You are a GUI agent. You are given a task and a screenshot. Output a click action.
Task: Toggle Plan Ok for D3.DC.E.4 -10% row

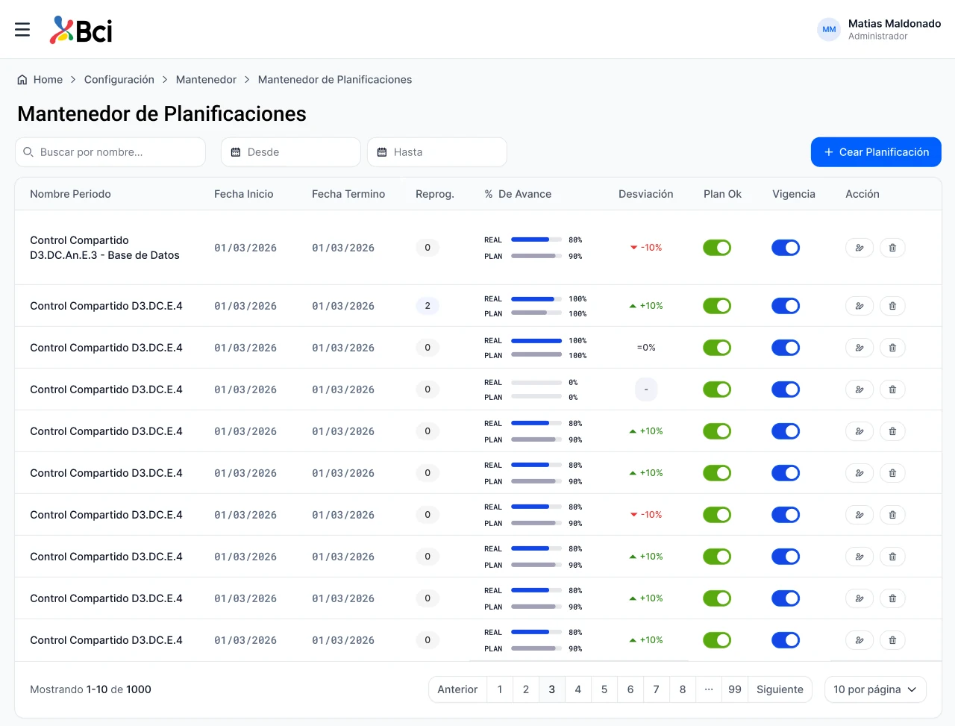(717, 515)
